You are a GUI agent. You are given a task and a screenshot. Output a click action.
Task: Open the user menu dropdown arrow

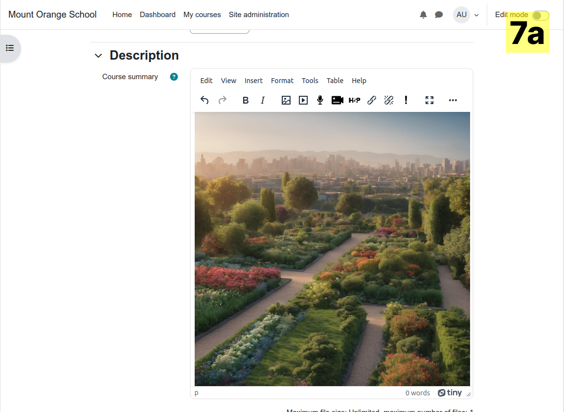476,15
